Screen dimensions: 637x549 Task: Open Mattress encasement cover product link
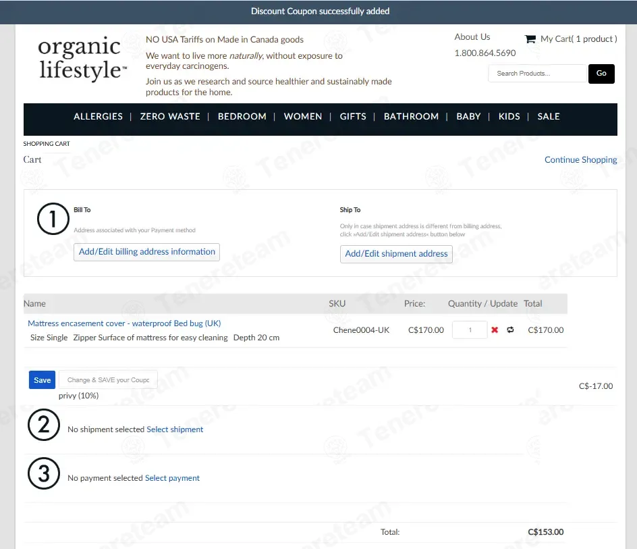pyautogui.click(x=124, y=323)
